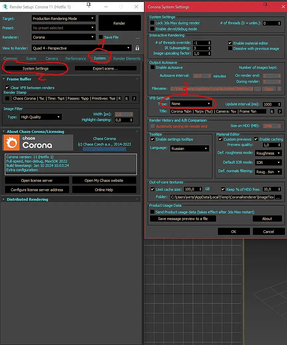The height and width of the screenshot is (345, 287).
Task: Switch to the Performance tab
Action: 75,58
